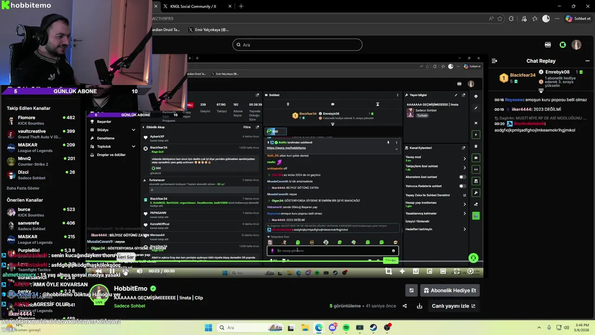This screenshot has height=335, width=595.
Task: Open Steam from the Windows taskbar
Action: (374, 328)
